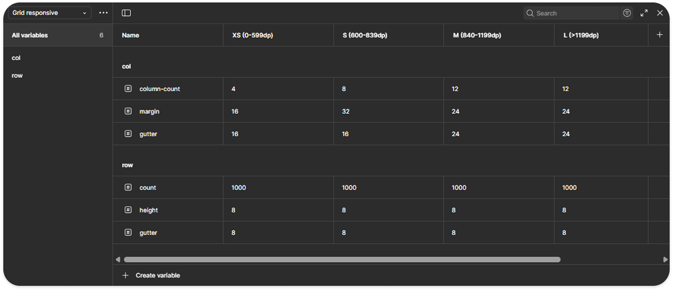
Task: Open the three-dot collection options menu
Action: 103,12
